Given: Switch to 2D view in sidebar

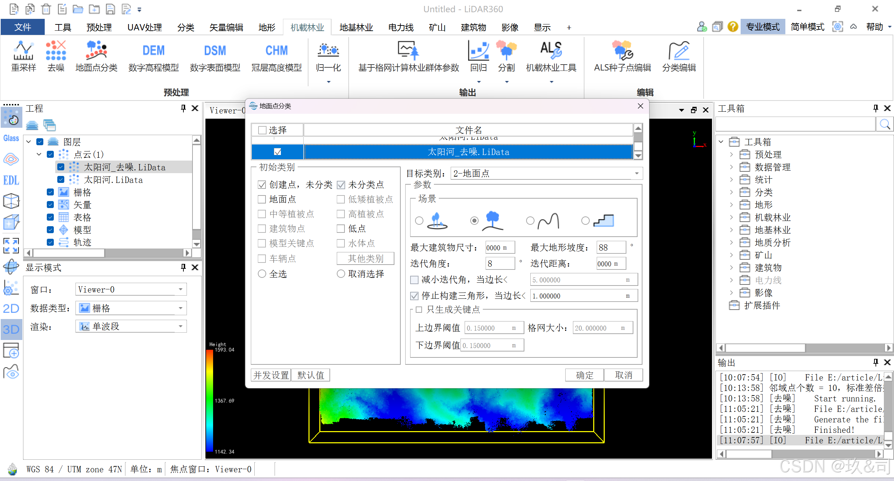Looking at the screenshot, I should [11, 309].
